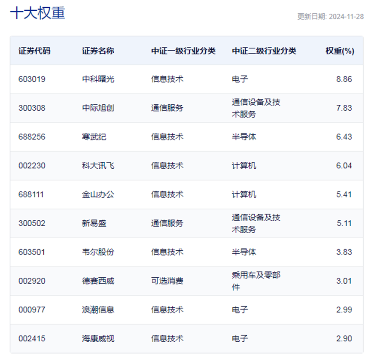Click security name 韦尔股份

tap(98, 252)
